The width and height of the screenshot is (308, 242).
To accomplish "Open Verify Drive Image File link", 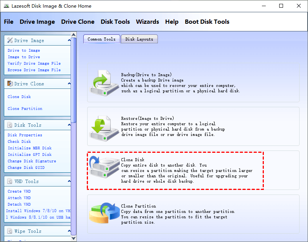I will pos(34,64).
